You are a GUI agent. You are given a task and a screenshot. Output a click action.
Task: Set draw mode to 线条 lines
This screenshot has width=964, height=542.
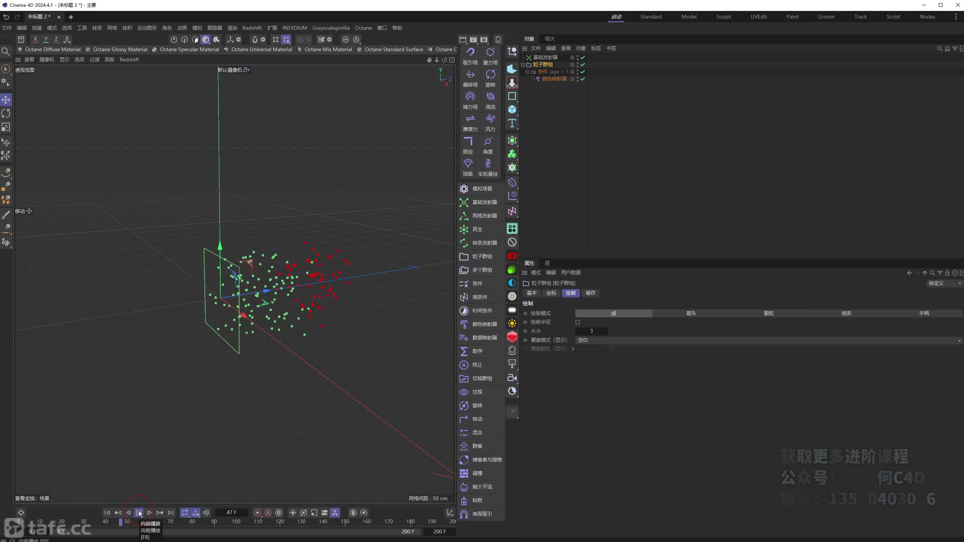[846, 313]
